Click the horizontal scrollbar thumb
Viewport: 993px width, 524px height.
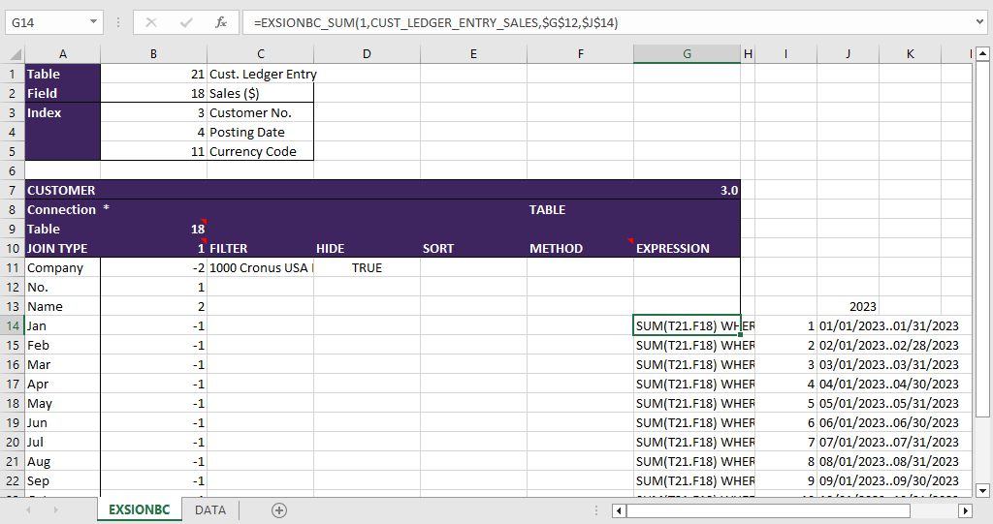click(768, 510)
